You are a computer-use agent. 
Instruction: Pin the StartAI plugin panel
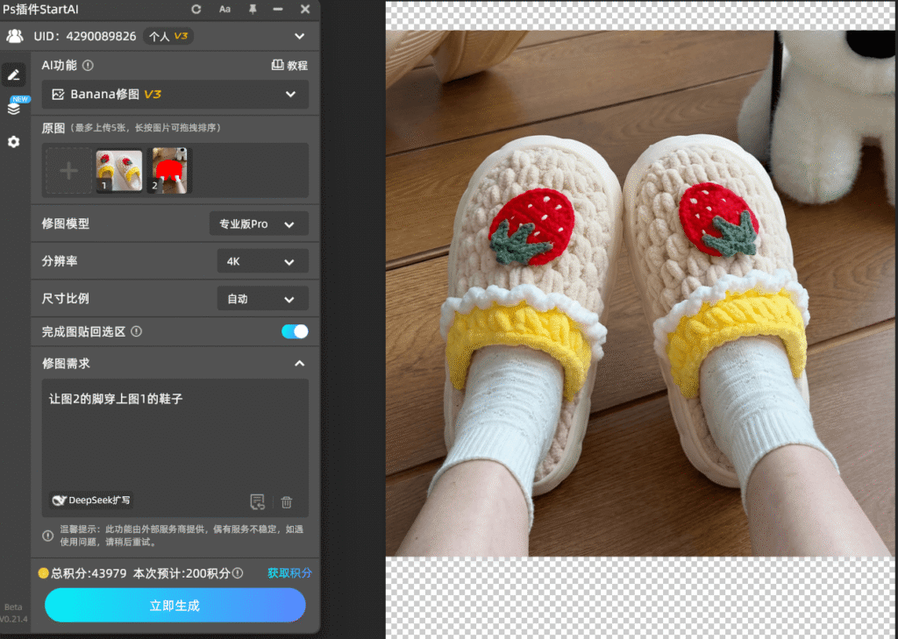pyautogui.click(x=253, y=9)
